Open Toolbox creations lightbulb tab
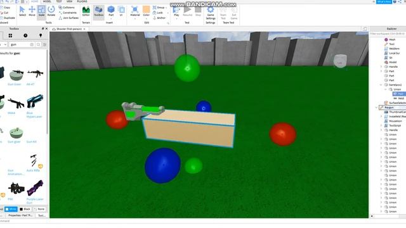This screenshot has height=228, width=406. (41, 35)
